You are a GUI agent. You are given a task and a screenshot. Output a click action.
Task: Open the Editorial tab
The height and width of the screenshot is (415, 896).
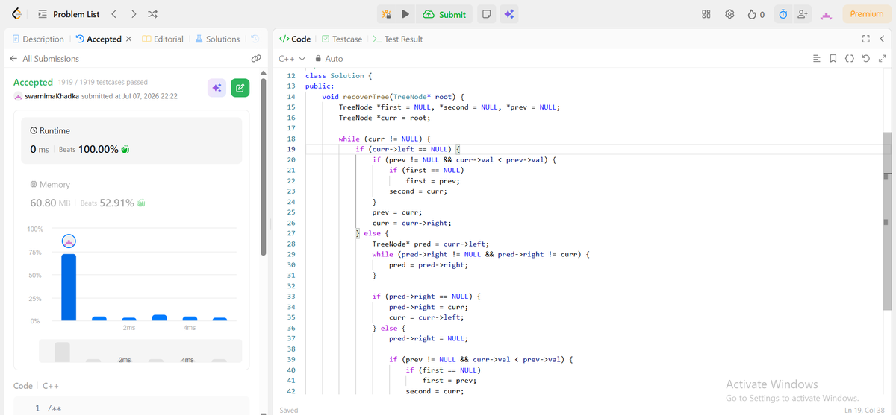[x=163, y=39]
